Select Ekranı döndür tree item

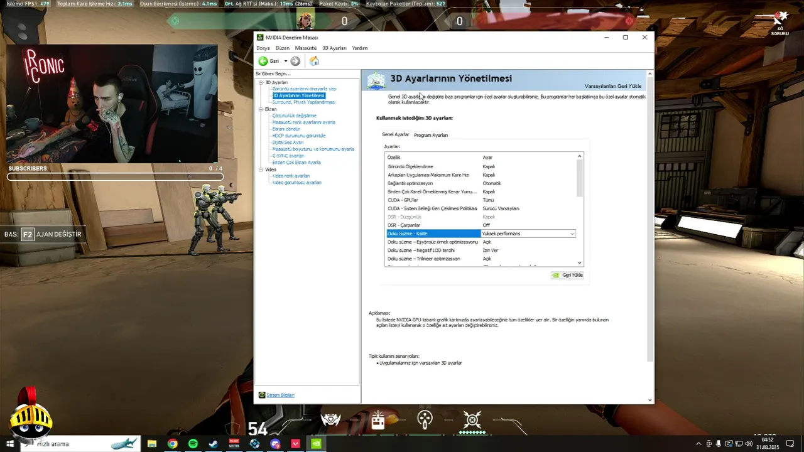286,129
